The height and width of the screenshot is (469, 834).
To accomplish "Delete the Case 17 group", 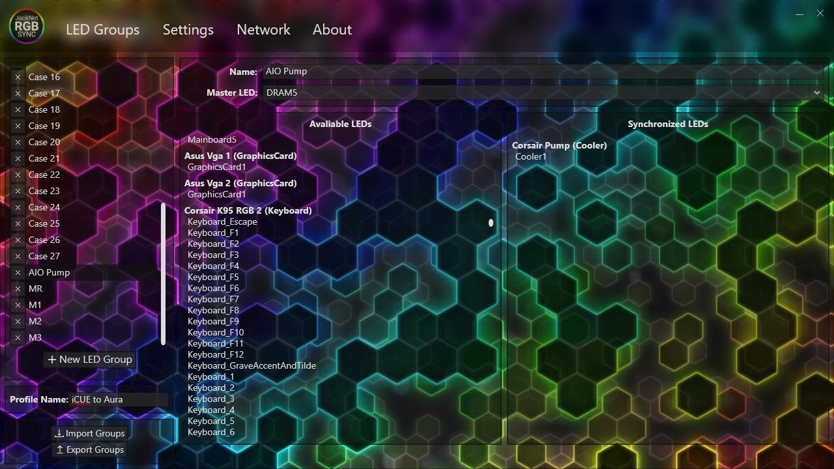I will point(18,93).
